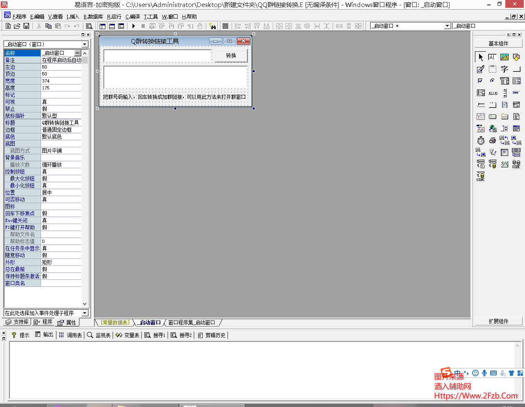
Task: Switch to the 支持库 tab
Action: coord(17,322)
